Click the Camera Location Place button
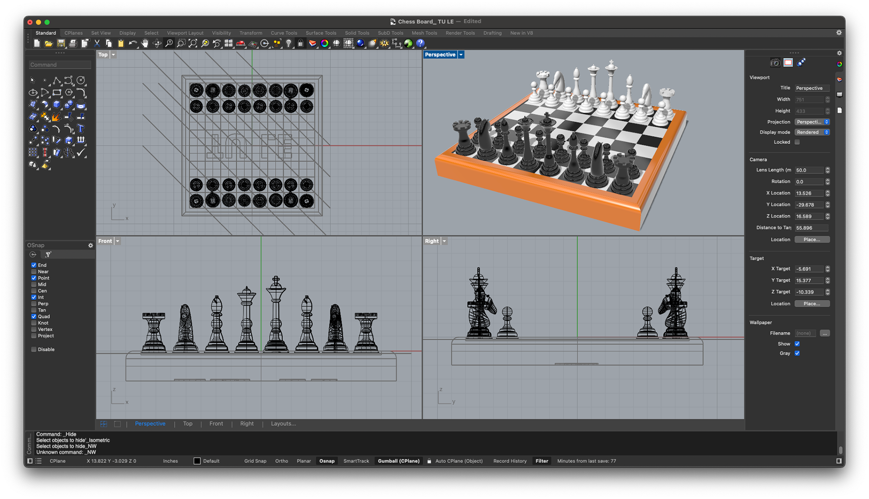This screenshot has height=499, width=869. click(812, 240)
